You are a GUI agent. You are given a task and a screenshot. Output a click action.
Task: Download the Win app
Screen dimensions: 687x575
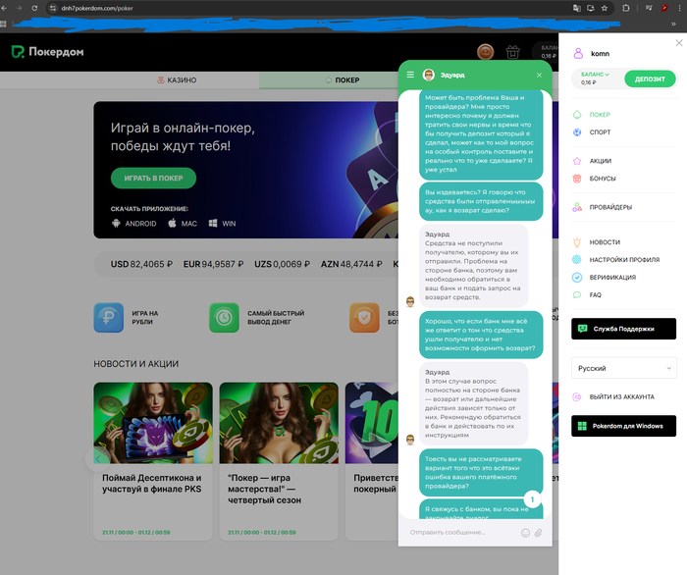click(x=222, y=224)
